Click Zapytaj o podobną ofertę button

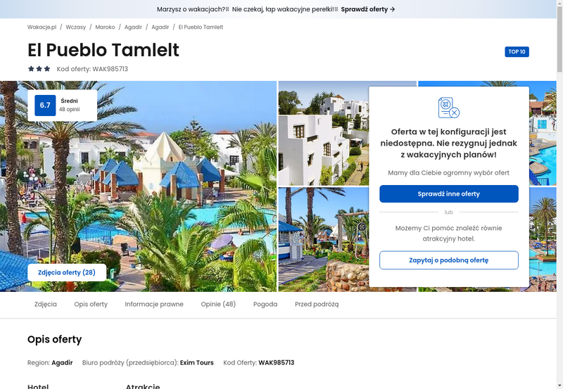pyautogui.click(x=449, y=260)
